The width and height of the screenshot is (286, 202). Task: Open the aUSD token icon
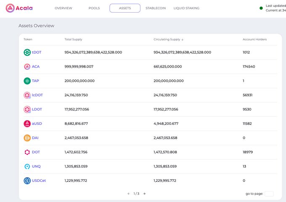coord(27,123)
